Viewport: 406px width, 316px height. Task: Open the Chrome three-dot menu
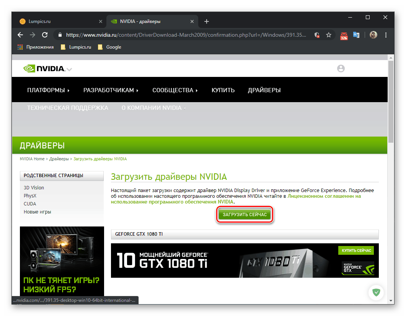(386, 35)
